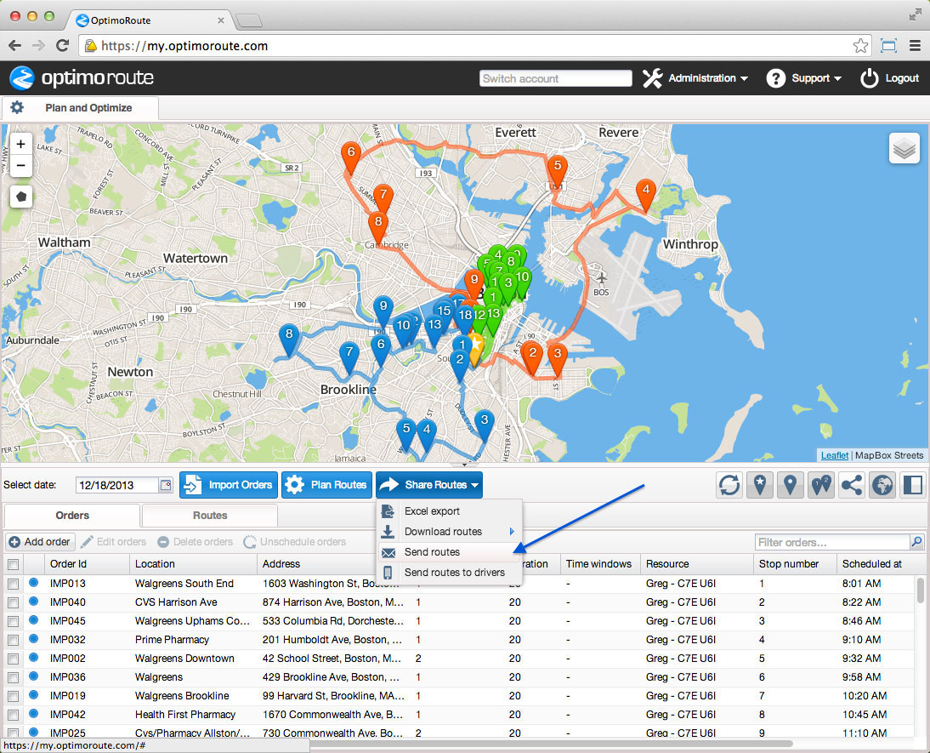Image resolution: width=930 pixels, height=753 pixels.
Task: Click the Add order button
Action: coord(40,542)
